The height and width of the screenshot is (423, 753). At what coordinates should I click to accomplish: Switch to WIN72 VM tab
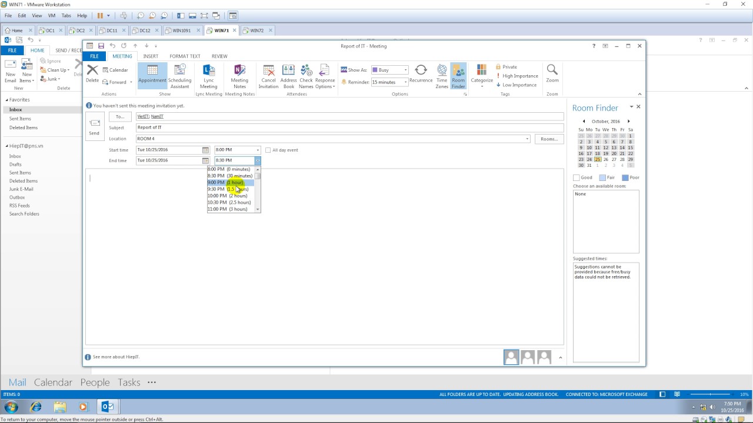[257, 31]
